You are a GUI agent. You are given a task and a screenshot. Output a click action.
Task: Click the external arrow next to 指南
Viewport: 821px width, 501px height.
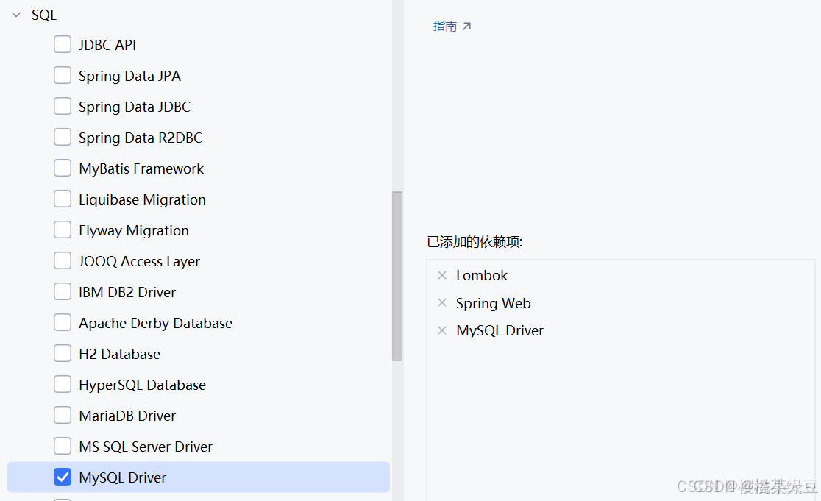coord(466,26)
